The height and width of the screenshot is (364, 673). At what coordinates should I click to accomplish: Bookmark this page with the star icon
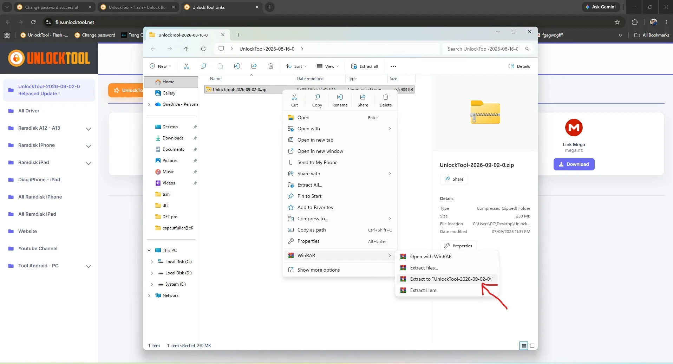(617, 22)
